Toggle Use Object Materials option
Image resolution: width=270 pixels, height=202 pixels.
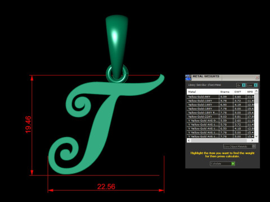[240, 146]
